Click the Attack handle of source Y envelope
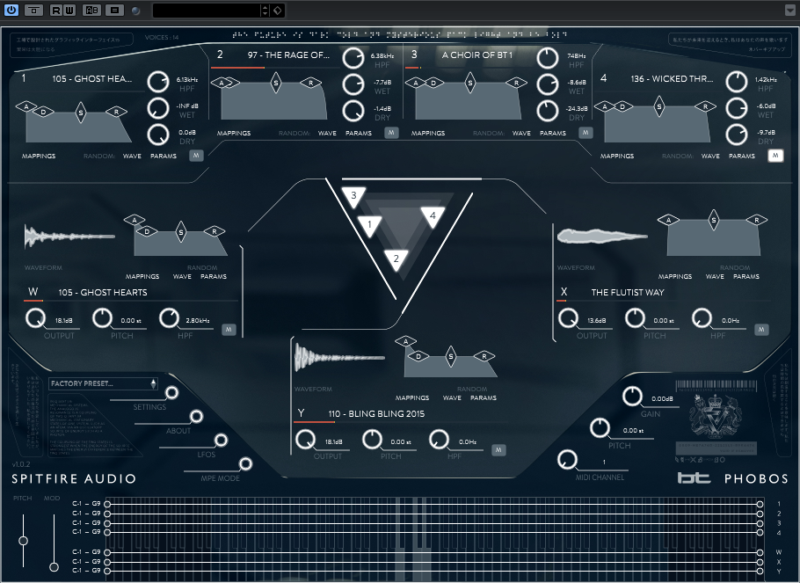This screenshot has height=583, width=800. pyautogui.click(x=405, y=341)
